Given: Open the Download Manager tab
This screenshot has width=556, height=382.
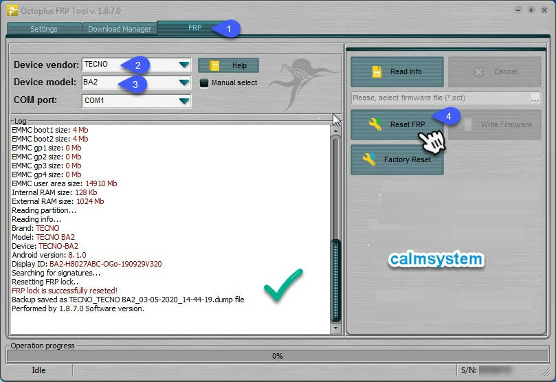Looking at the screenshot, I should click(x=119, y=29).
